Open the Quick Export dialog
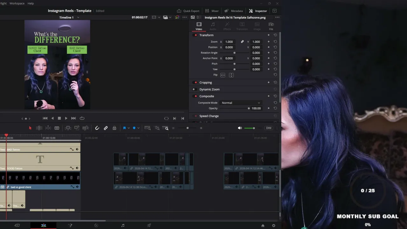 pyautogui.click(x=188, y=11)
